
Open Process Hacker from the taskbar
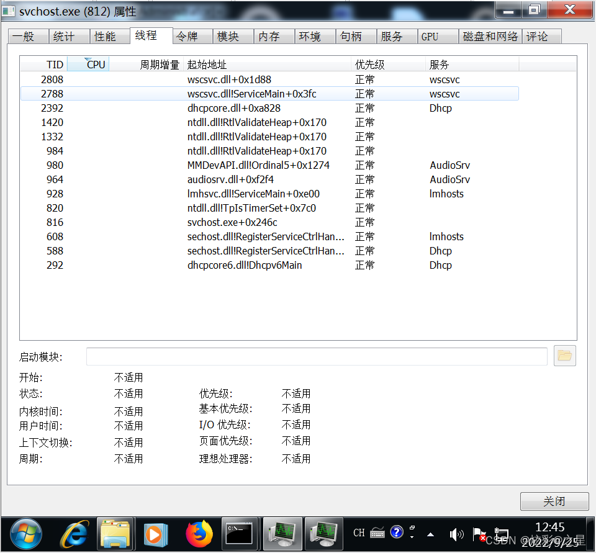[x=282, y=534]
